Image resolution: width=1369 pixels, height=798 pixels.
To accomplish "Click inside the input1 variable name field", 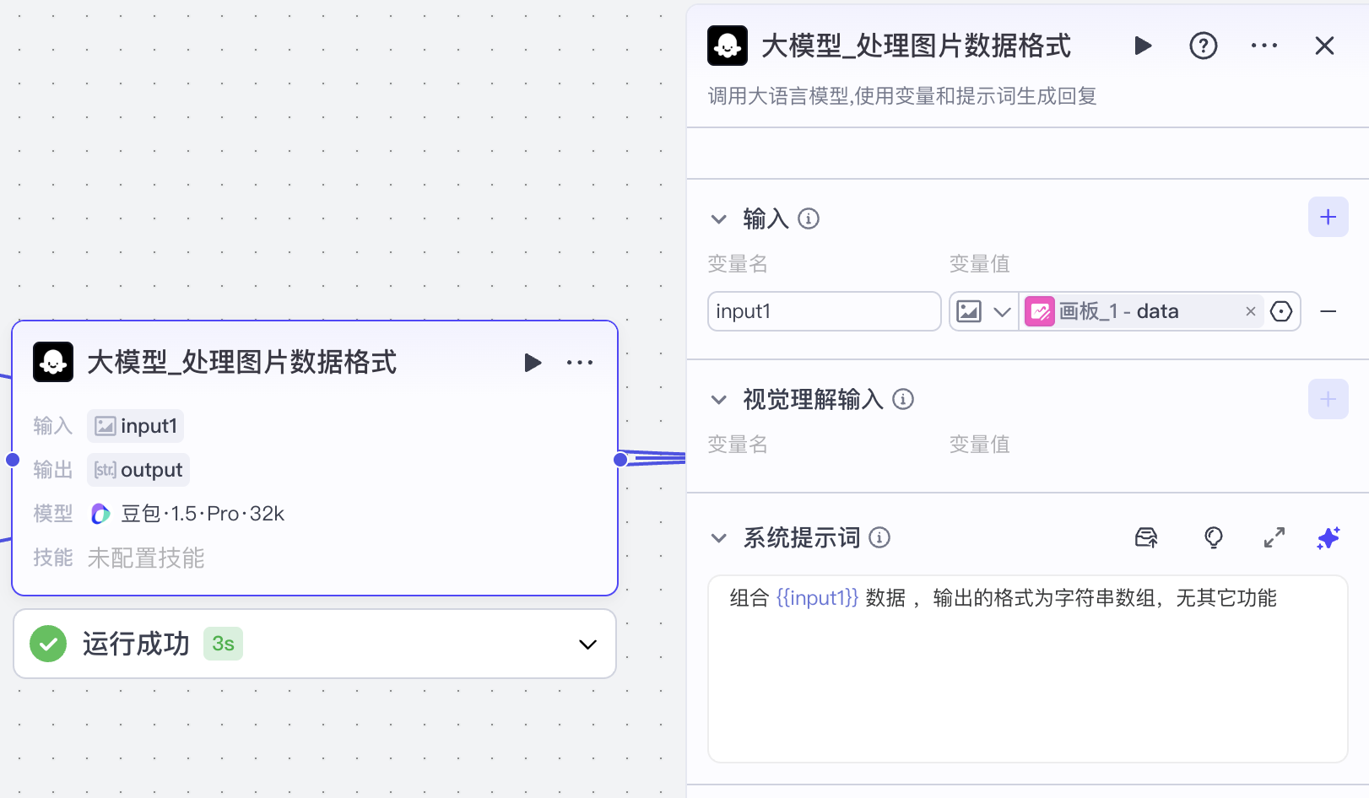I will point(824,311).
